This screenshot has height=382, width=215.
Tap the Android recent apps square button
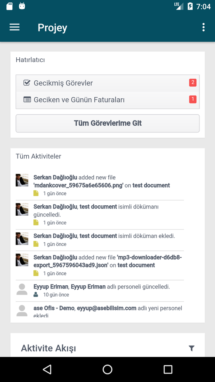pyautogui.click(x=168, y=369)
